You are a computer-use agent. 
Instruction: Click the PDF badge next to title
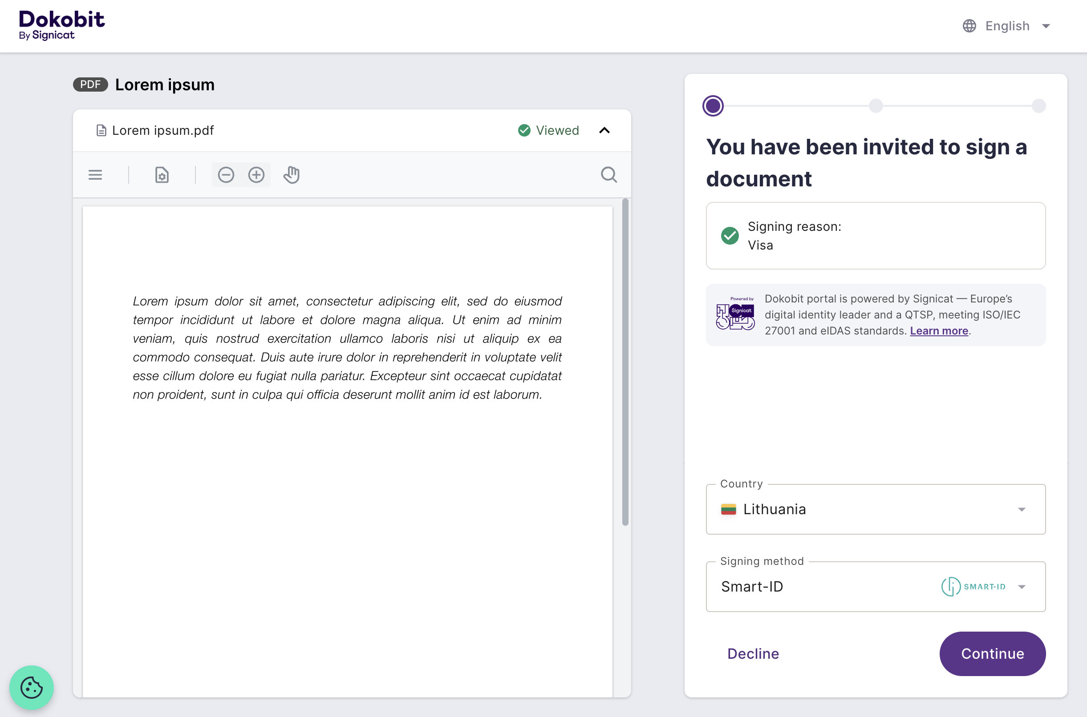pos(91,85)
